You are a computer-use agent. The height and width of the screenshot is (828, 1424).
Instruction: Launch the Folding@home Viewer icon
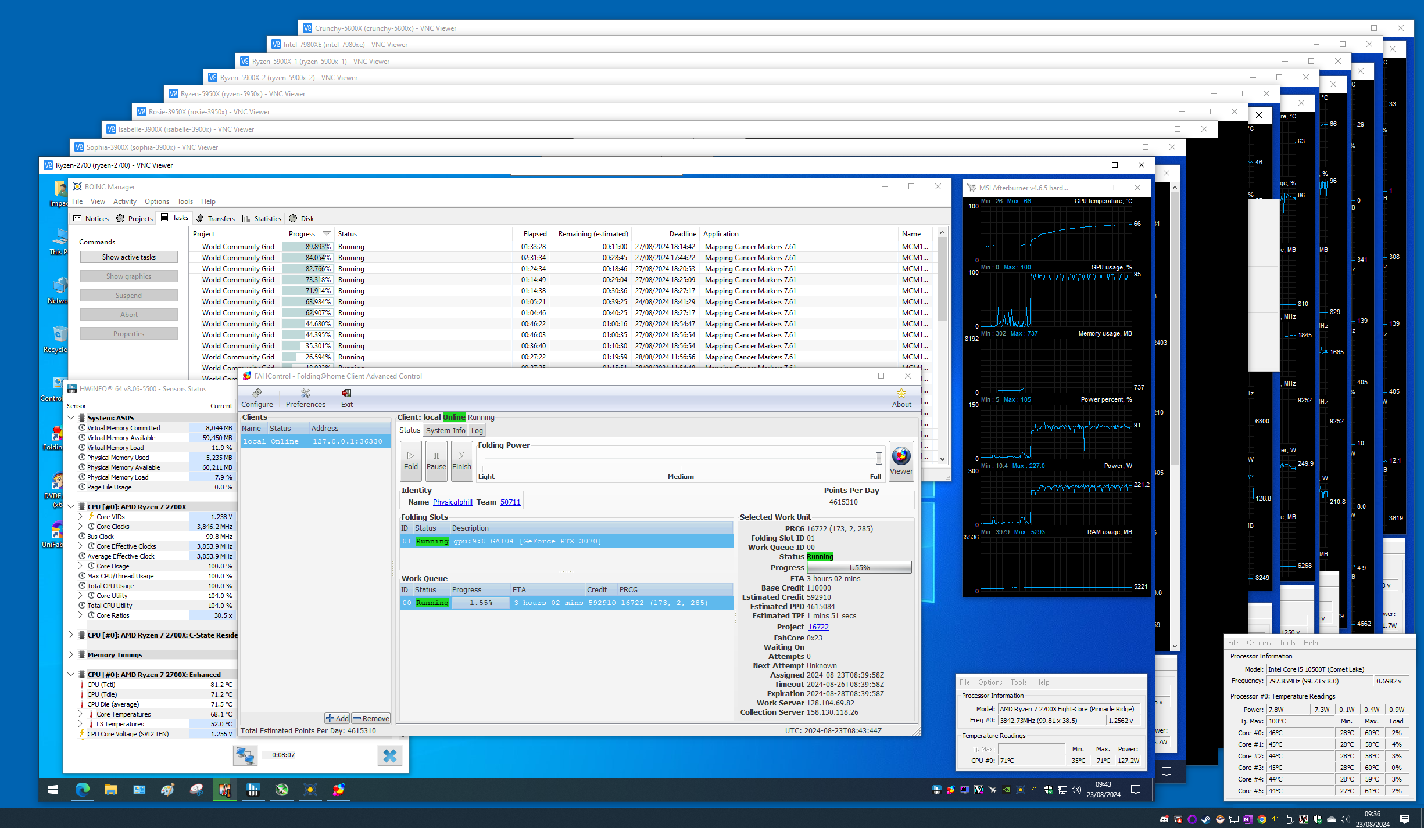[901, 456]
